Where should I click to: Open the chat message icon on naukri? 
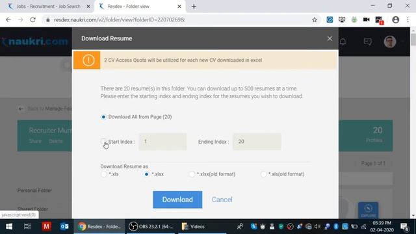pyautogui.click(x=367, y=42)
